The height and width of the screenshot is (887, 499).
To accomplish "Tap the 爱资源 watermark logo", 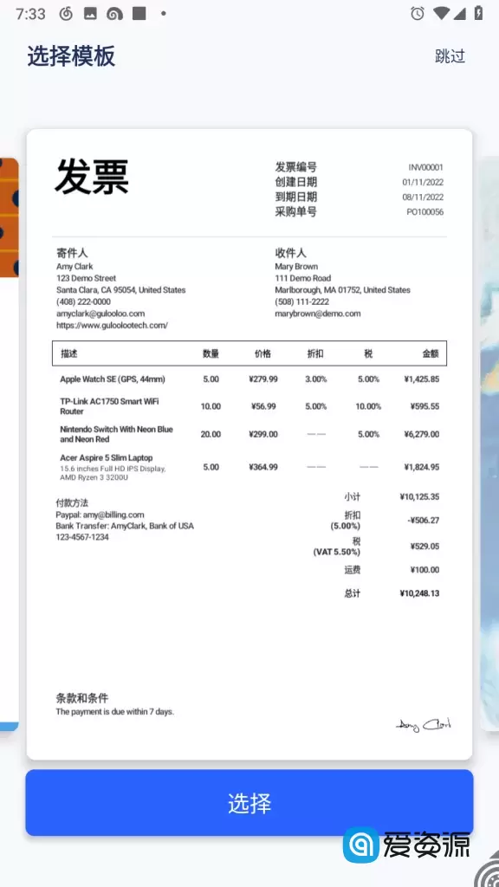I will click(406, 845).
